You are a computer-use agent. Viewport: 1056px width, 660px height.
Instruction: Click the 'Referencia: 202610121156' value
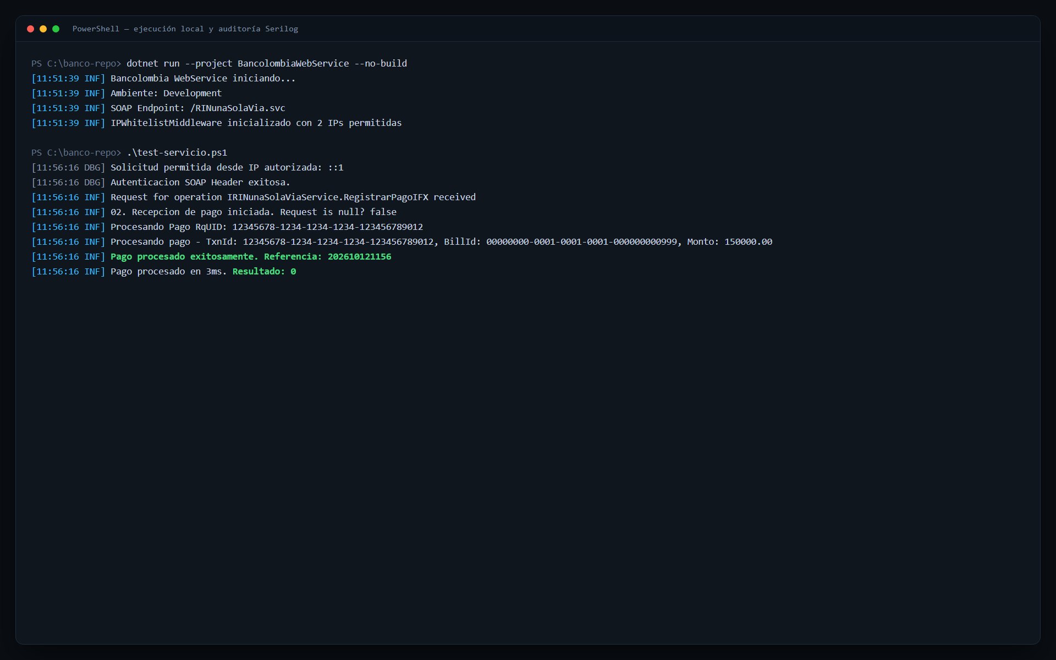tap(328, 256)
